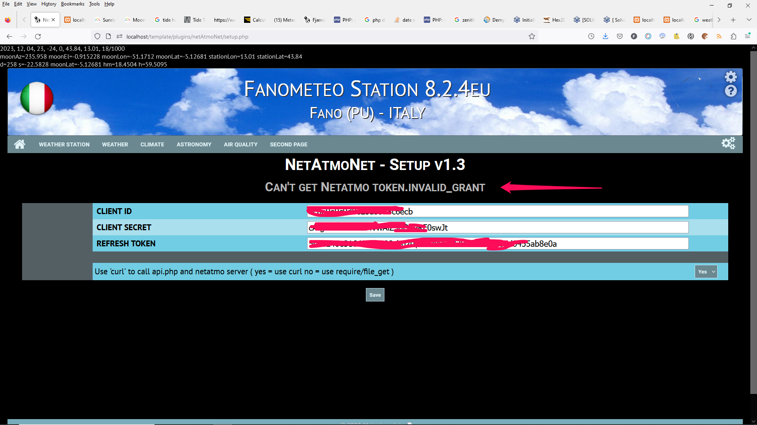
Task: Switch to the Demy tab
Action: (495, 20)
